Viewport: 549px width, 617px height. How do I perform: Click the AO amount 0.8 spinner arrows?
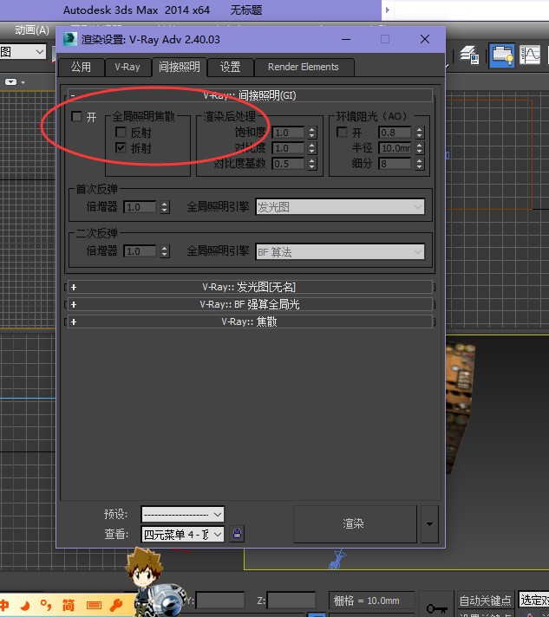point(420,133)
